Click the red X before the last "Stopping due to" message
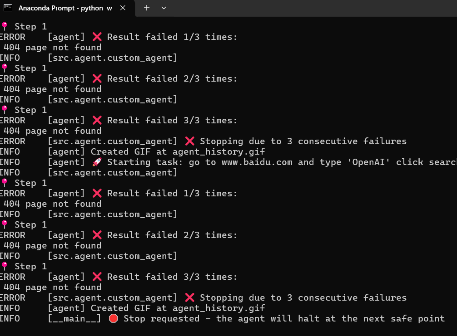The height and width of the screenshot is (336, 457). click(x=190, y=297)
